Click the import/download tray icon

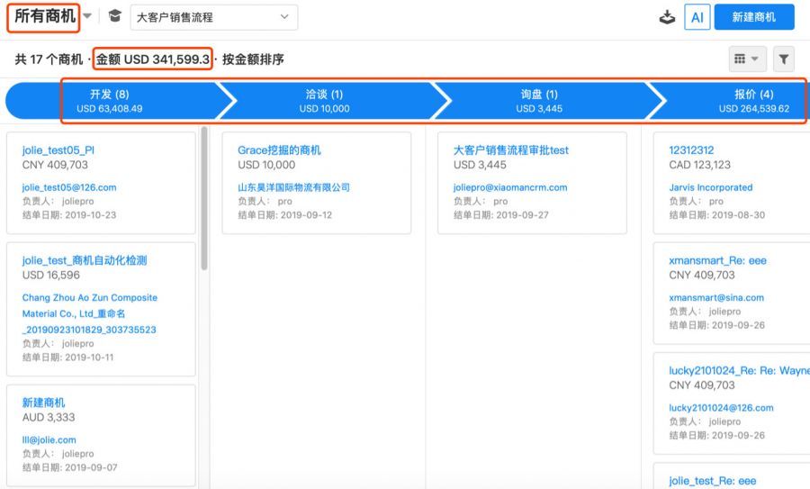click(x=667, y=17)
